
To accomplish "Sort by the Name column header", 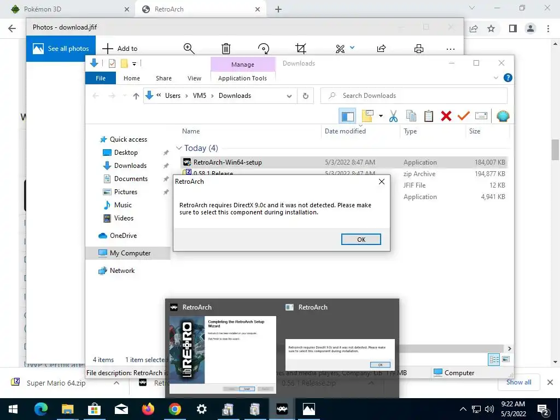I will point(191,131).
